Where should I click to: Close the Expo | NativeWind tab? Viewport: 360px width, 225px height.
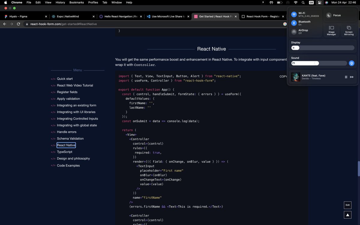pos(93,16)
